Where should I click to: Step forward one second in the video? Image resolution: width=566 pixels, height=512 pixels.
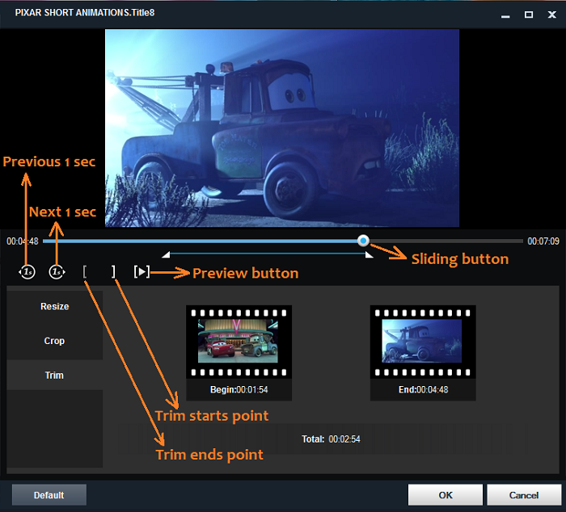(57, 272)
